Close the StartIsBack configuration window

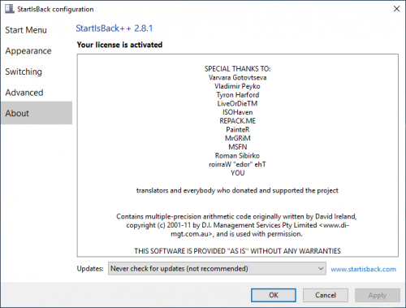click(396, 9)
